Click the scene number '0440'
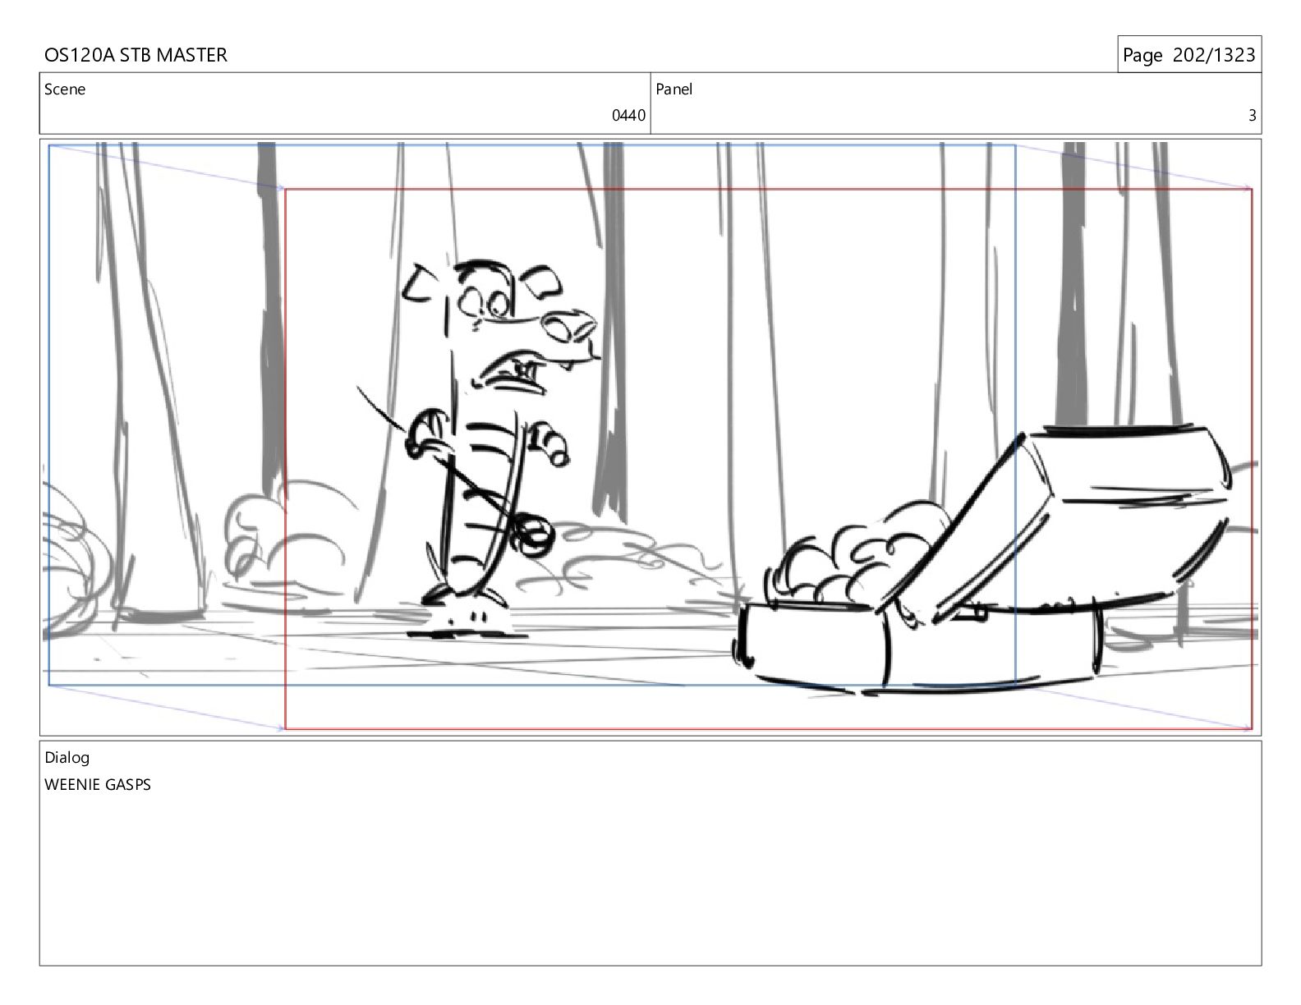 pyautogui.click(x=628, y=116)
